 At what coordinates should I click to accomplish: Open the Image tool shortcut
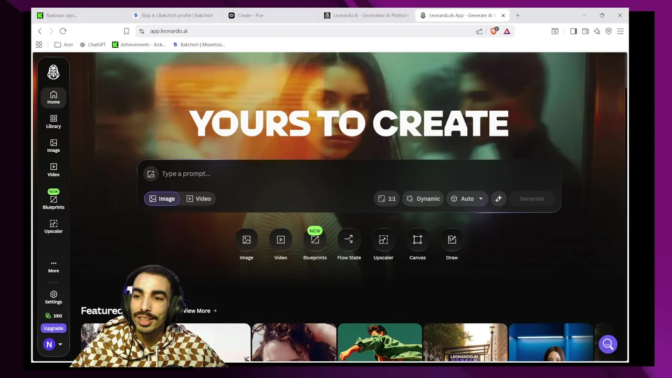point(246,246)
